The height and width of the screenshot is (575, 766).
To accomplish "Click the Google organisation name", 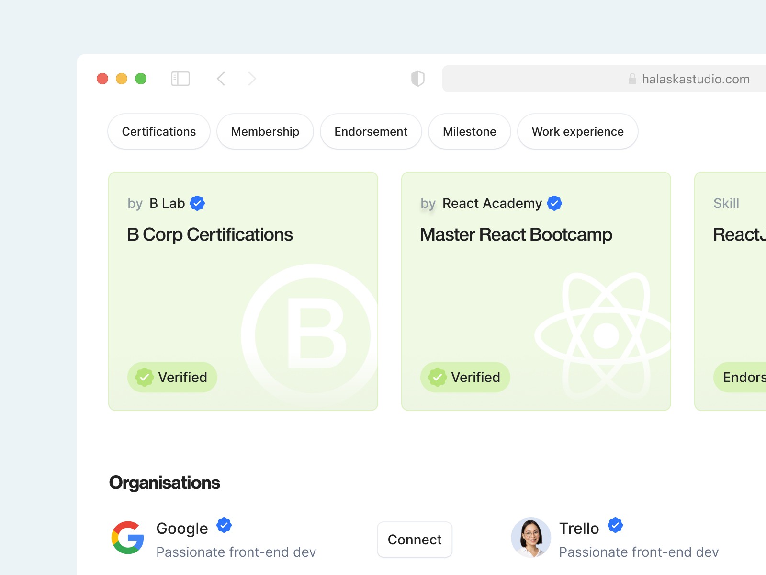I will pyautogui.click(x=182, y=528).
